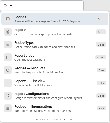Click Filter badge on Recipes — Products
The width and height of the screenshot is (110, 123).
(x=101, y=70)
